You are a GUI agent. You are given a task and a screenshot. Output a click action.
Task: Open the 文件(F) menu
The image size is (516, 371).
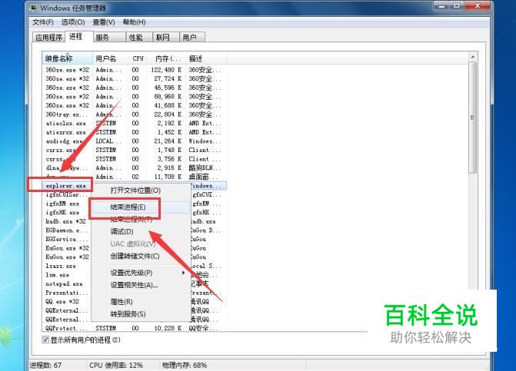(43, 22)
